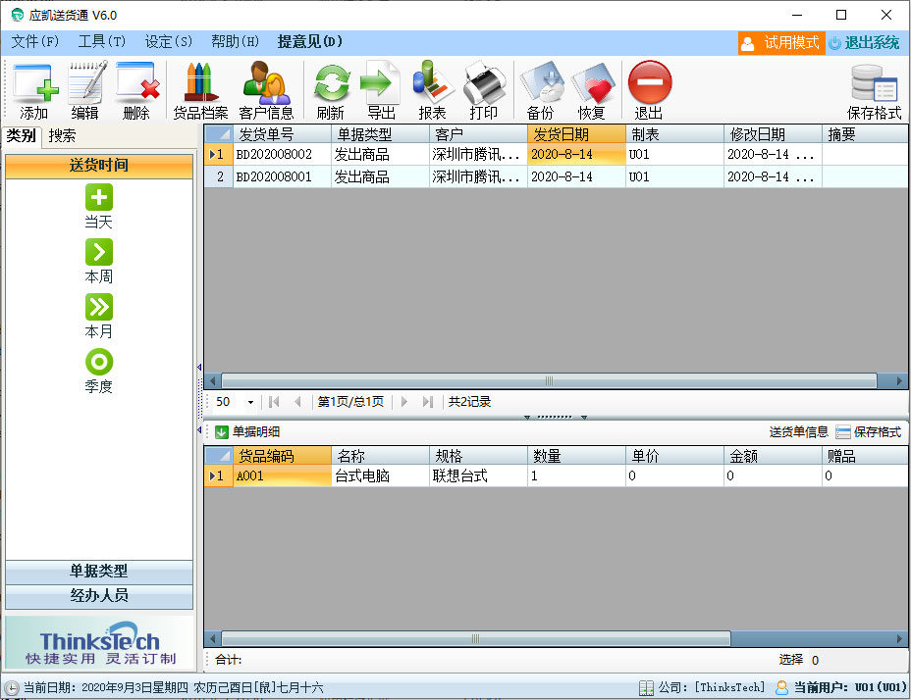911x700 pixels.
Task: Click the 备份 backup icon
Action: tap(540, 89)
